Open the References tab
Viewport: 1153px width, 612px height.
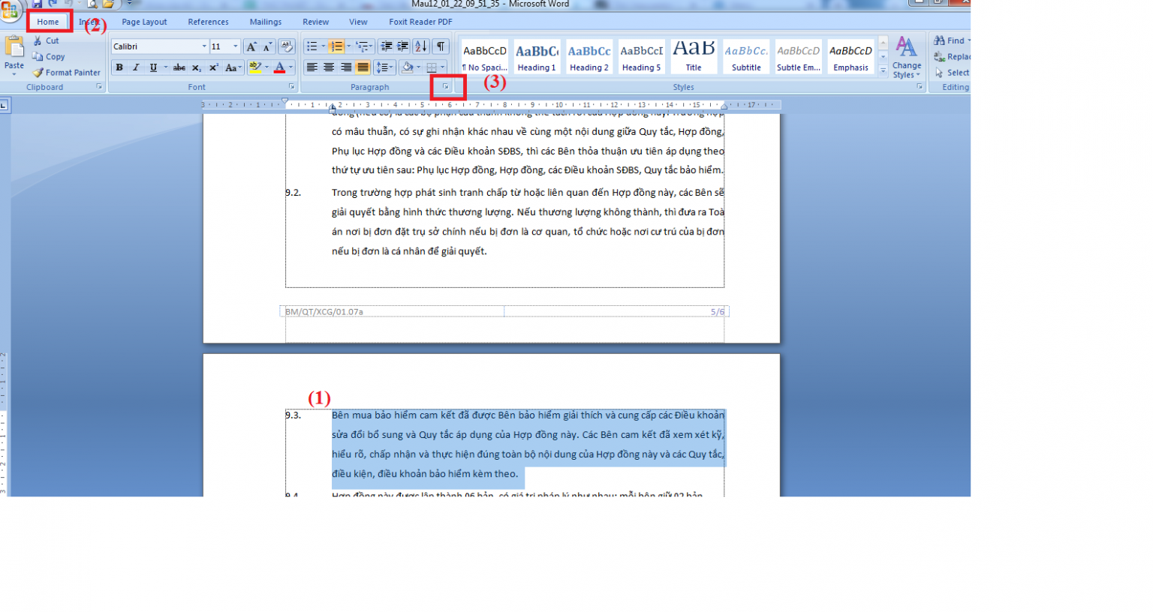click(208, 22)
